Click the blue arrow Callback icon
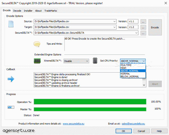Screen dimensions: 169x135 pos(11,79)
